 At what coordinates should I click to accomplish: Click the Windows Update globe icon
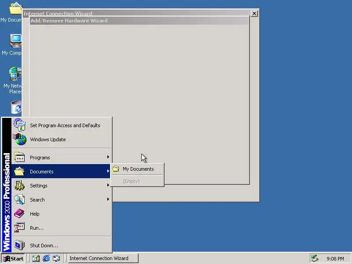pos(19,139)
